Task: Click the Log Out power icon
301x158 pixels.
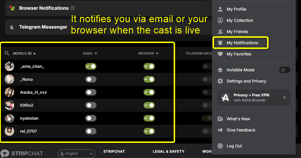Action: pyautogui.click(x=220, y=146)
